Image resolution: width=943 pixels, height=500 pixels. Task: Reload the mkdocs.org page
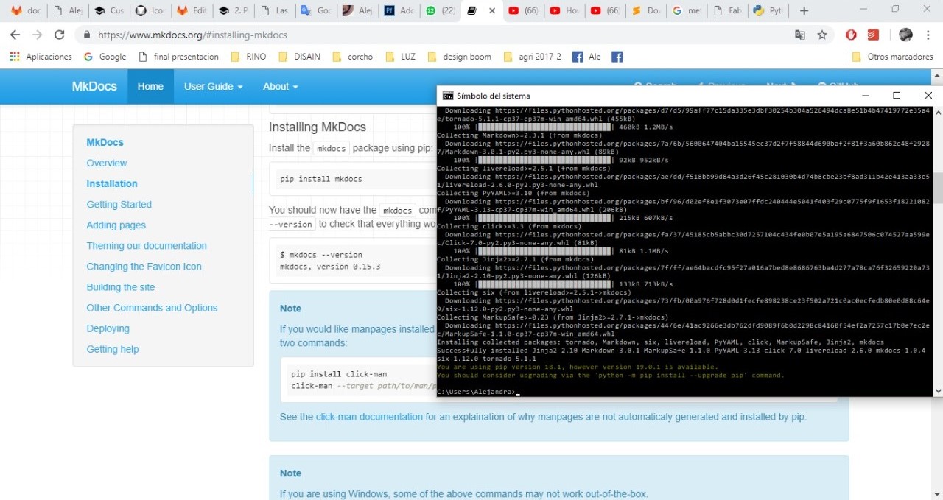(x=60, y=35)
